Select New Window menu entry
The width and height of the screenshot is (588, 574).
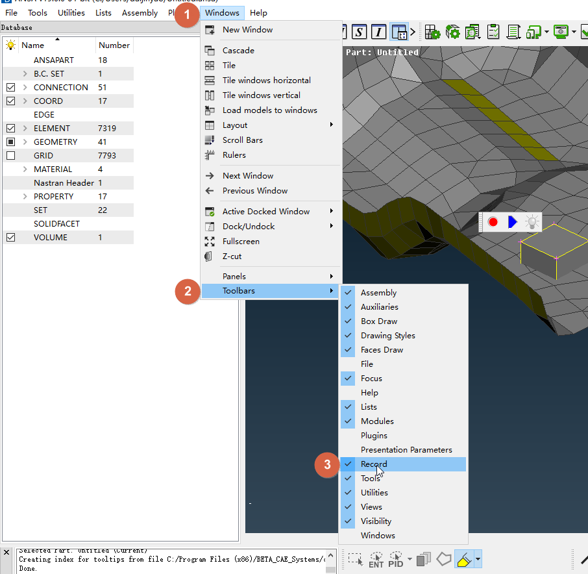(271, 30)
